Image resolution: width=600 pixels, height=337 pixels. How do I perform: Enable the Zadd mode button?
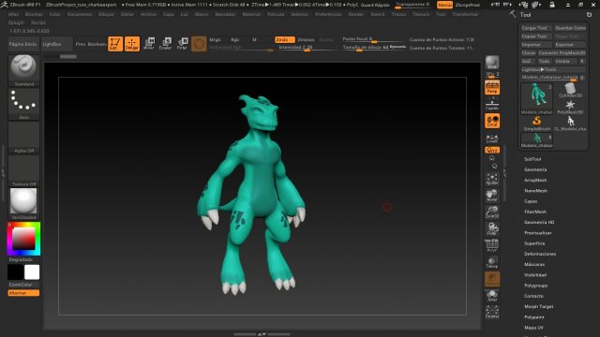[x=285, y=39]
